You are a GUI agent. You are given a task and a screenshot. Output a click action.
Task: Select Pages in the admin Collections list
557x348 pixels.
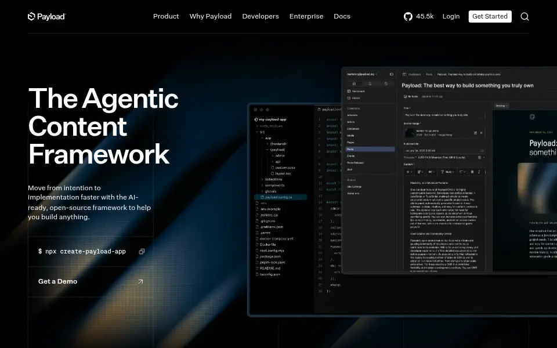pyautogui.click(x=350, y=143)
